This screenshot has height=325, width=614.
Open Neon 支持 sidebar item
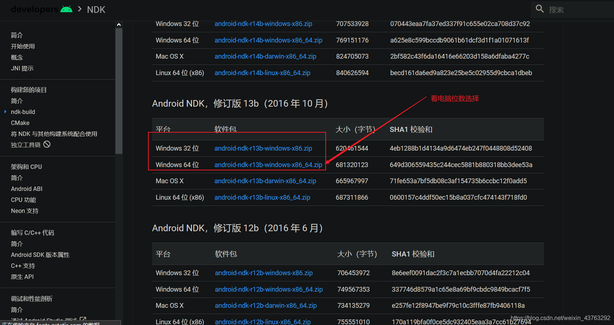(x=25, y=211)
